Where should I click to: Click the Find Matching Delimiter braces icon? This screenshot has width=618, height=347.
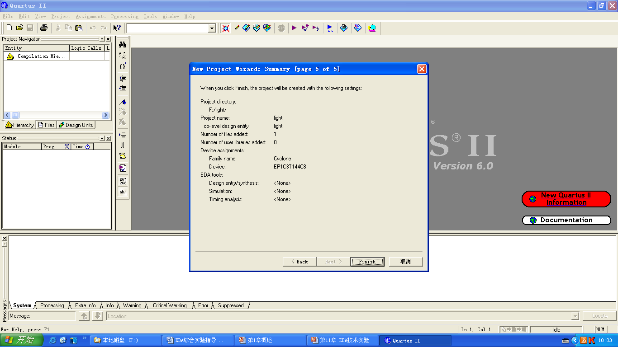coord(123,66)
